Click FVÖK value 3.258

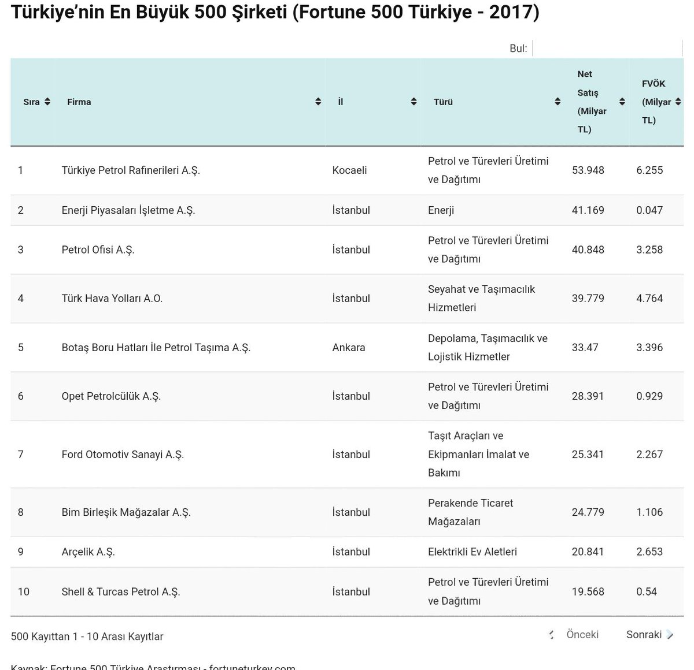click(x=649, y=250)
